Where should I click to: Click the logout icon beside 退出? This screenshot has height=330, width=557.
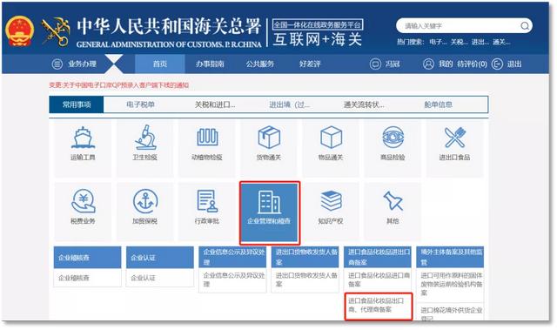(x=497, y=64)
